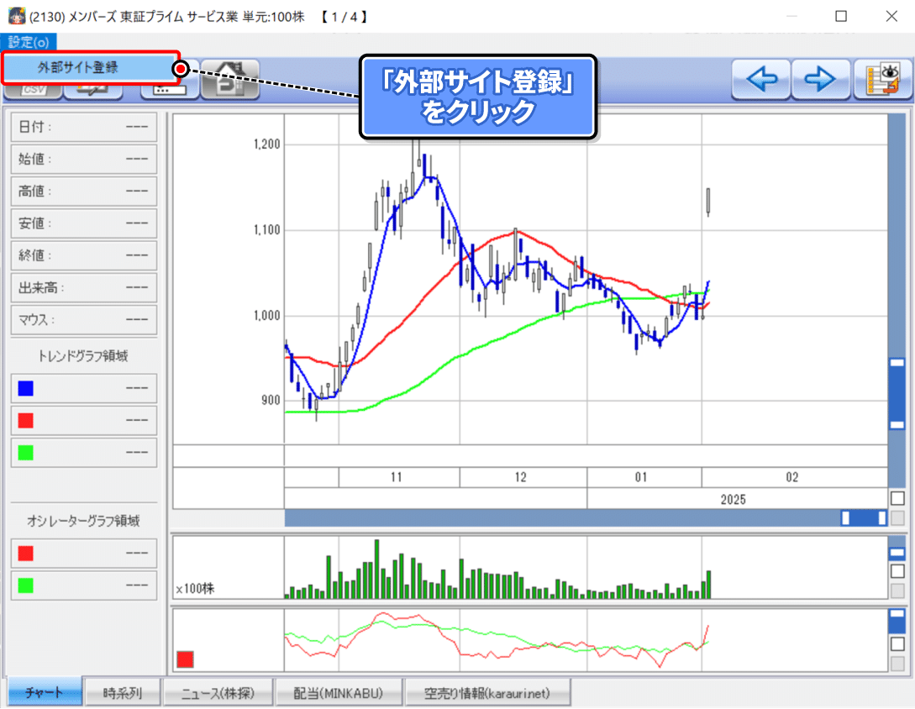This screenshot has height=709, width=915.
Task: Click the volume chart vertical slider
Action: click(897, 553)
